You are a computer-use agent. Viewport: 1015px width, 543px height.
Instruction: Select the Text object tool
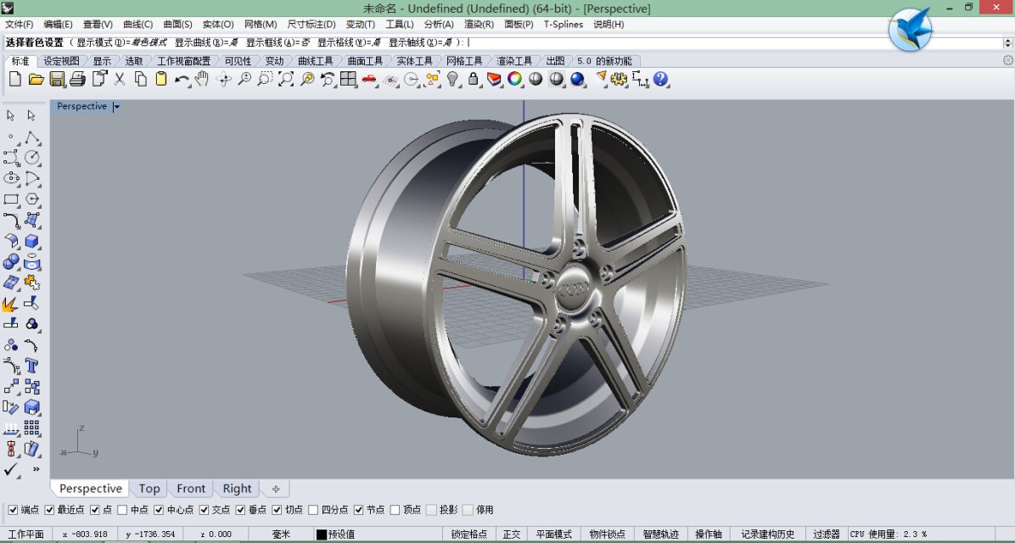[31, 366]
